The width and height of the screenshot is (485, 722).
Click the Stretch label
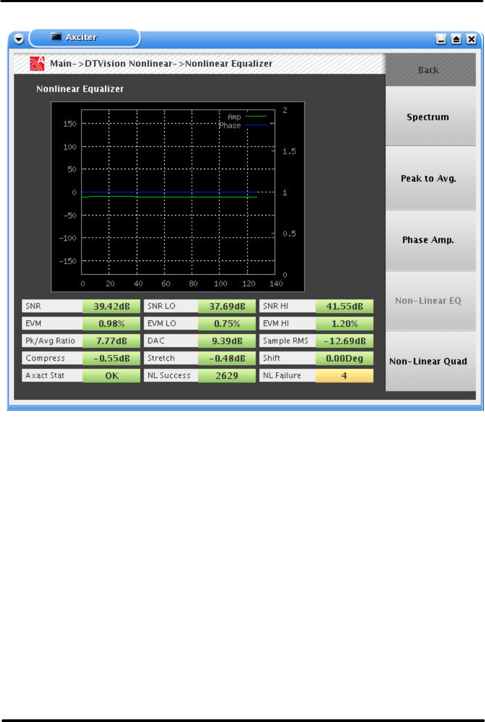(x=171, y=358)
